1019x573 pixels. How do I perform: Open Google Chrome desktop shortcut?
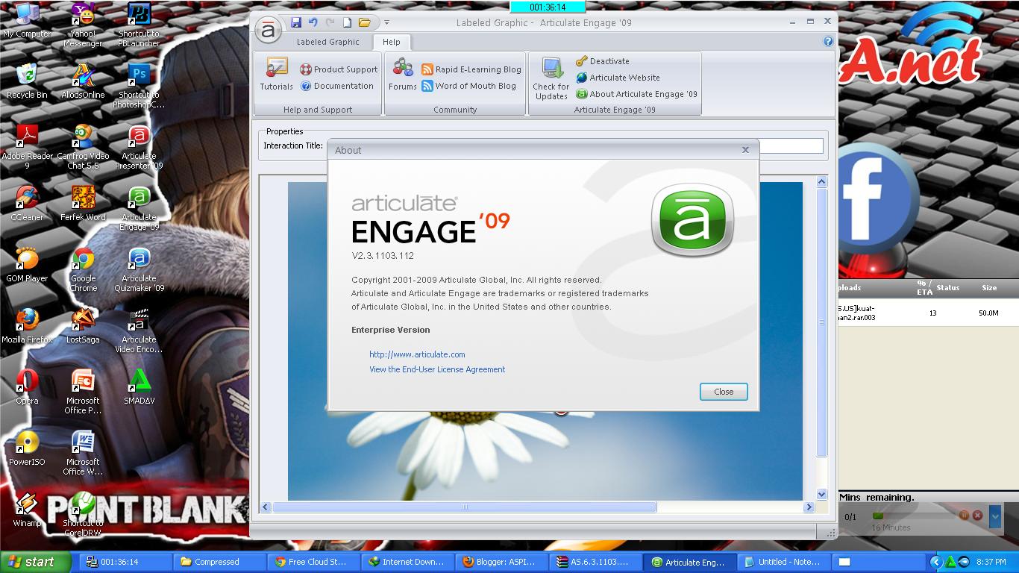[x=83, y=269]
